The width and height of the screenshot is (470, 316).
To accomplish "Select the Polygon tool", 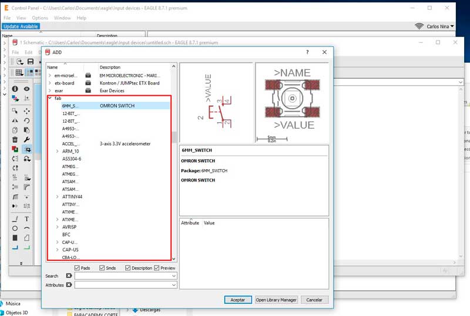I will click(x=26, y=238).
